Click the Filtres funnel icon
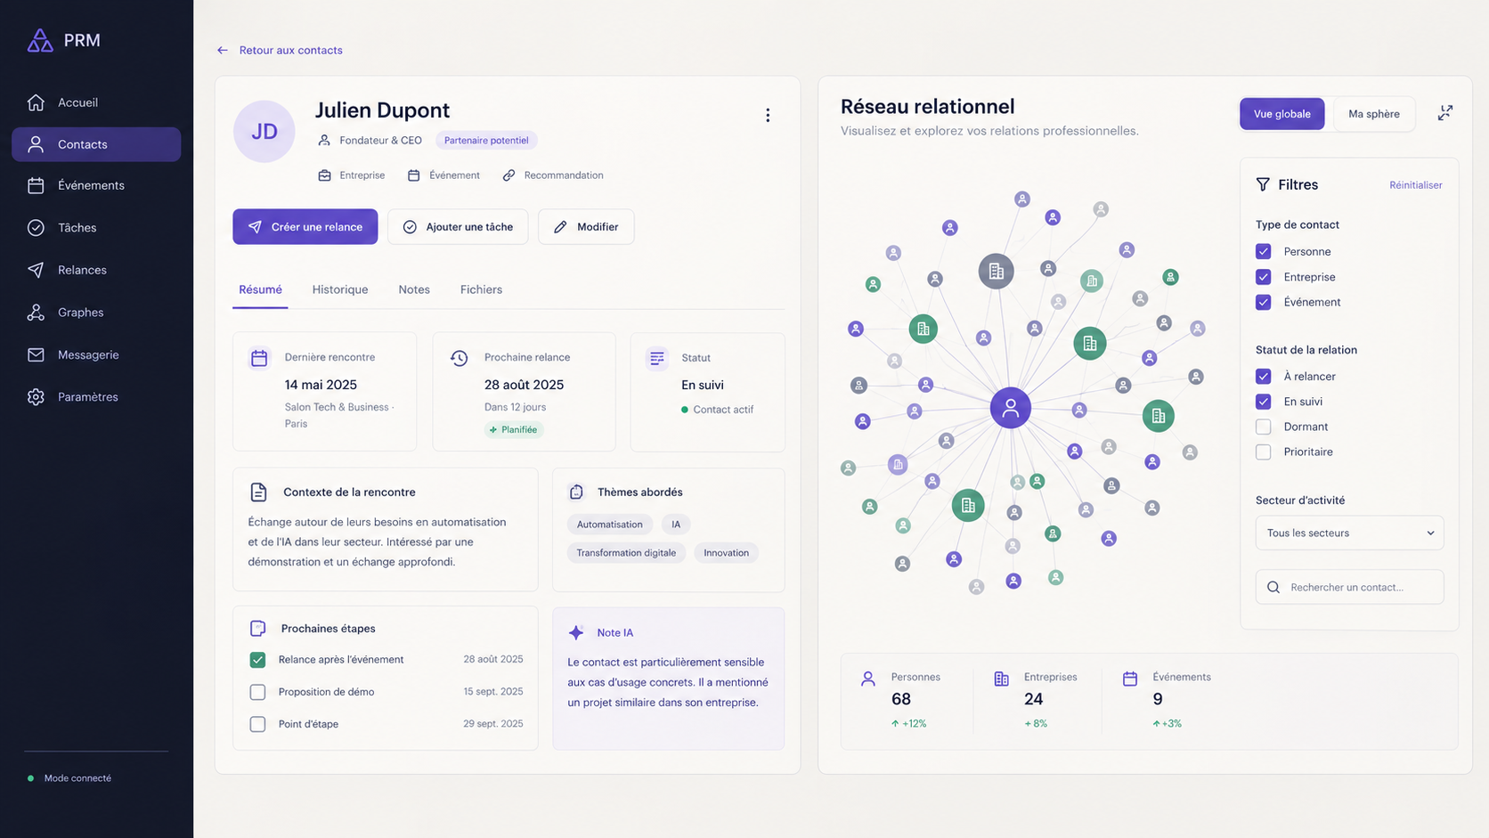 1263,184
